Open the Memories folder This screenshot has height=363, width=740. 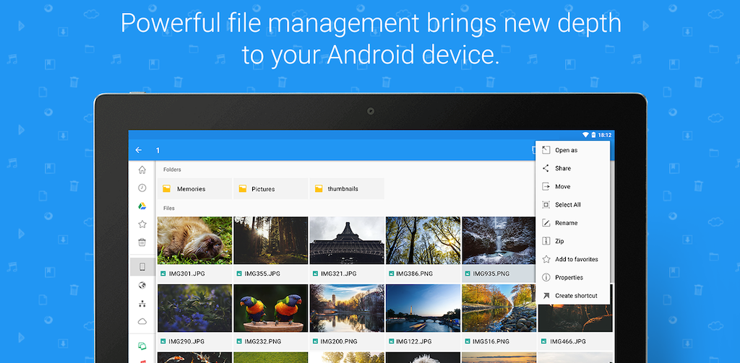[x=194, y=188]
